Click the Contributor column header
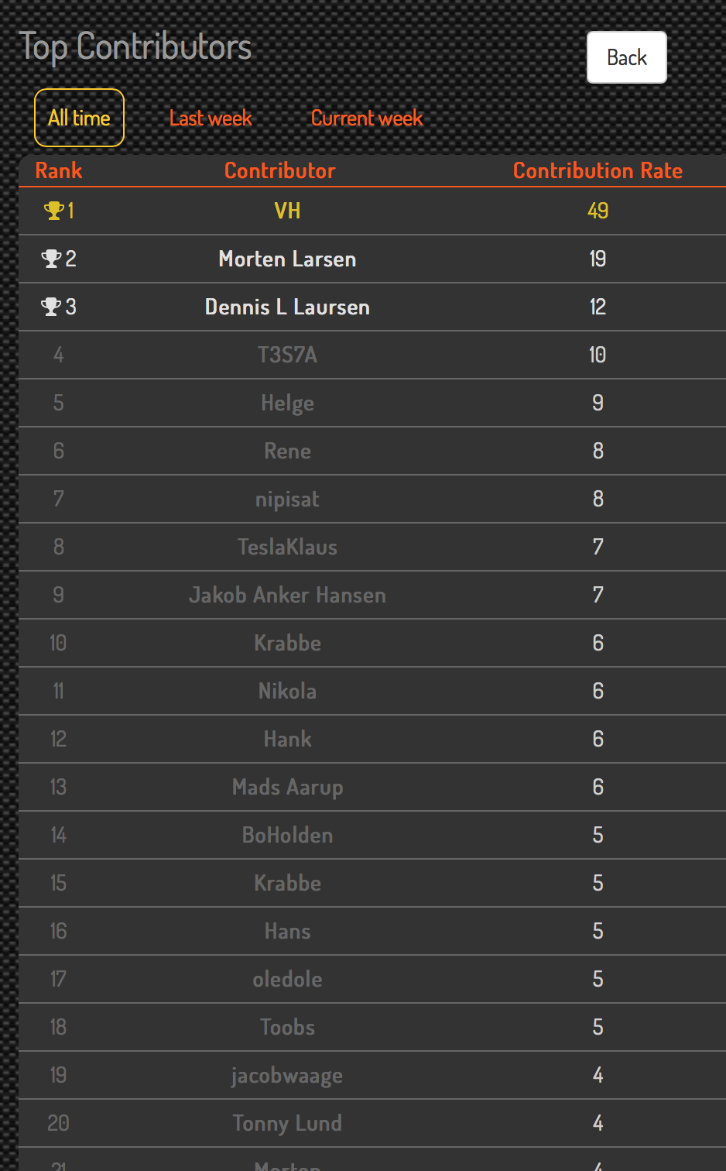 (x=280, y=170)
